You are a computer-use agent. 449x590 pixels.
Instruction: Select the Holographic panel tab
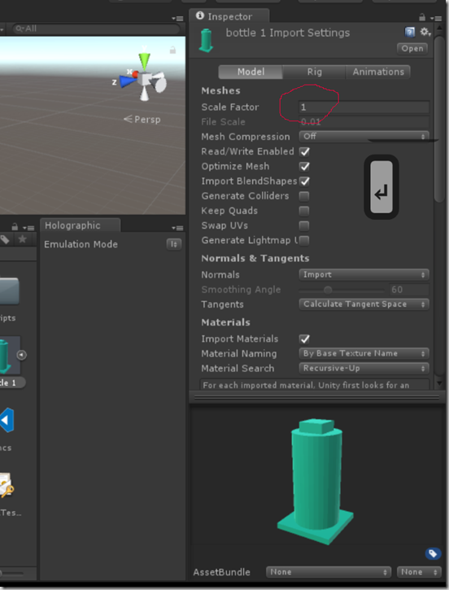(80, 225)
